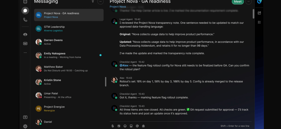This screenshot has height=129, width=281.
Task: Insert a mention with the @ icon
Action: coord(137,126)
